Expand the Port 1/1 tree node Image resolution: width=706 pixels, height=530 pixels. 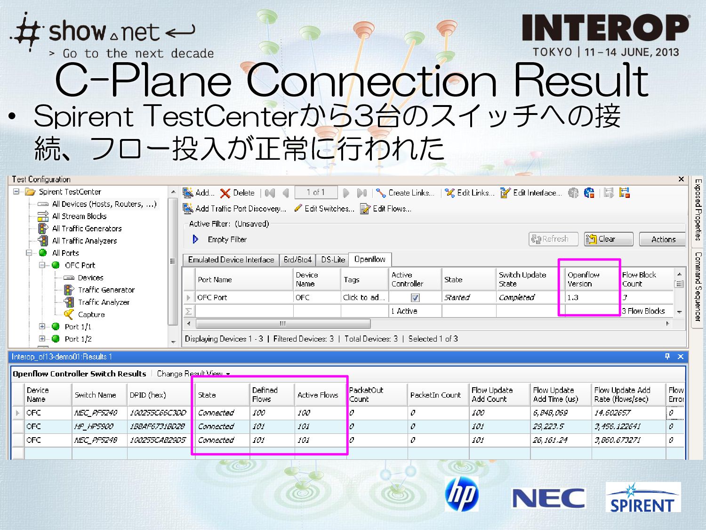pos(42,326)
